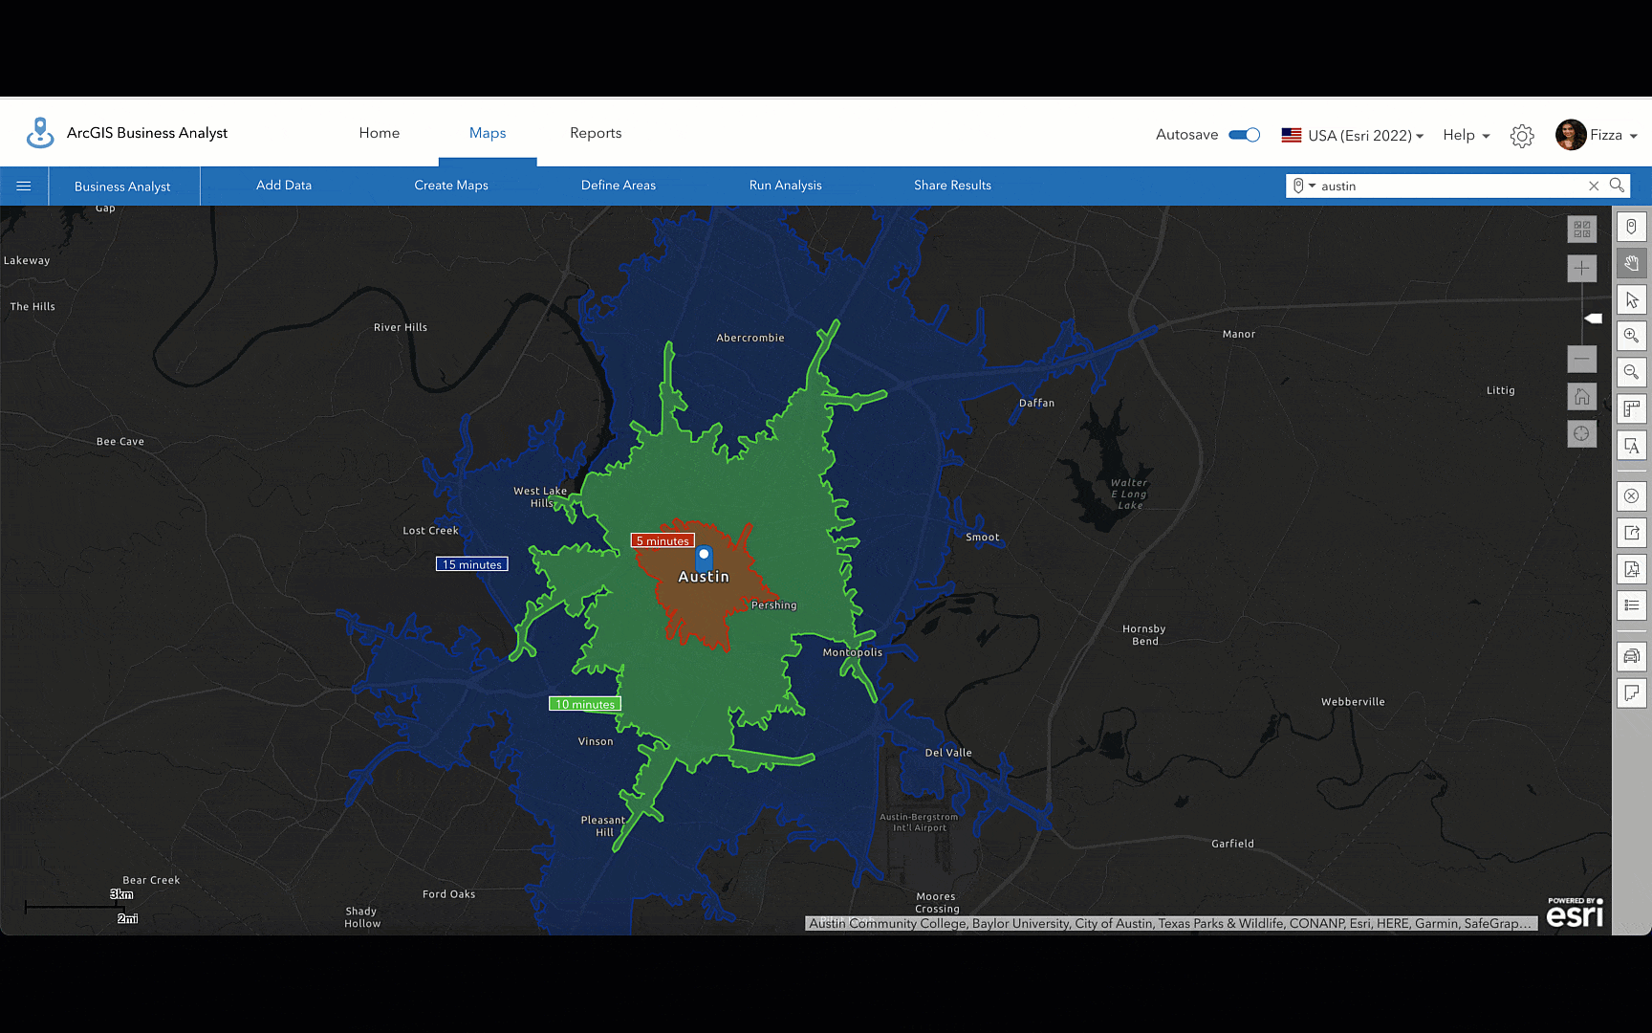Viewport: 1652px width, 1033px height.
Task: Click the Bee Cave map label
Action: coord(120,441)
